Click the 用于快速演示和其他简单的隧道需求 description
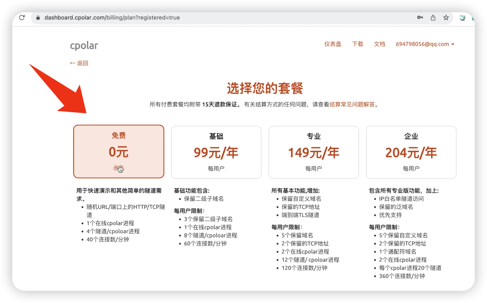 (x=119, y=195)
